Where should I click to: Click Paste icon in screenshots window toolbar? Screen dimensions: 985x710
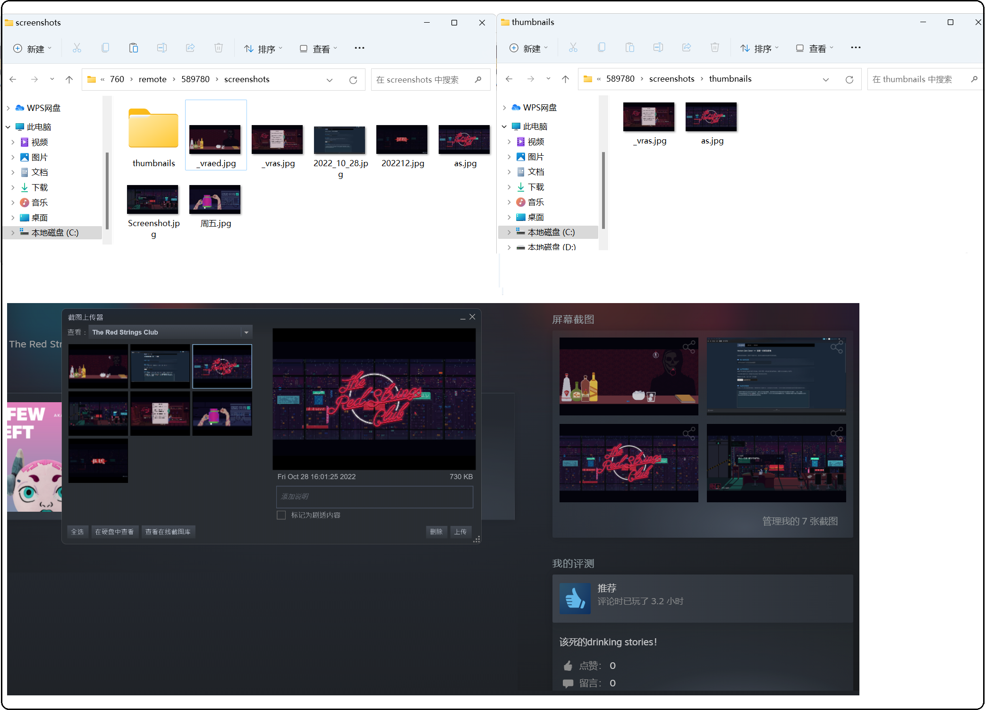click(134, 48)
